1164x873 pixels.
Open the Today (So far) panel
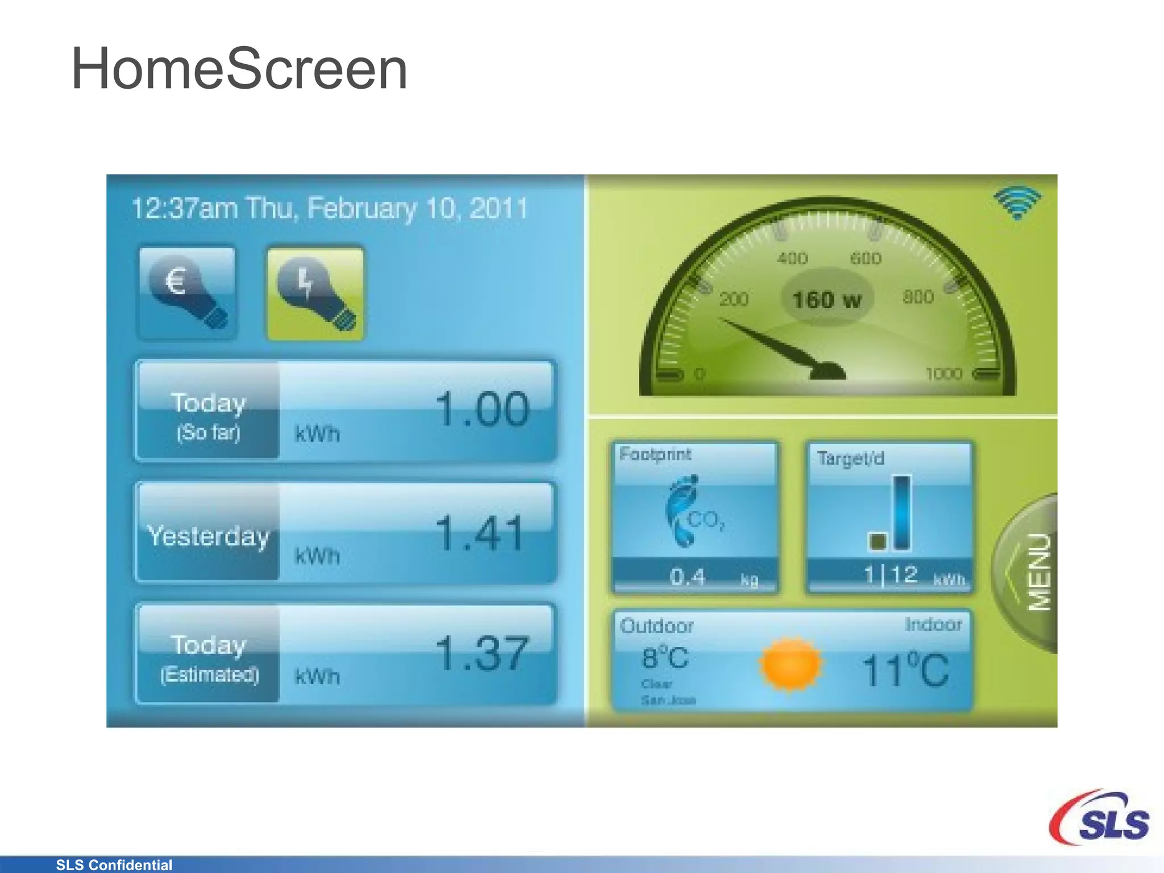(x=345, y=410)
